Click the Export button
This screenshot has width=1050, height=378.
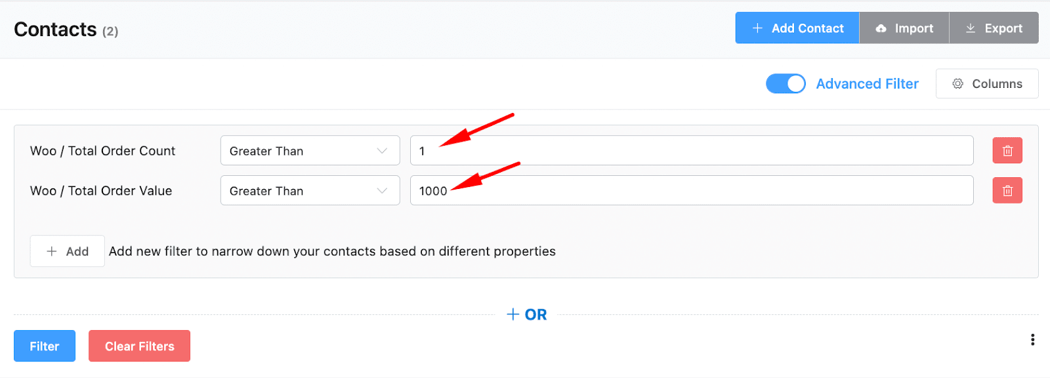pos(994,28)
